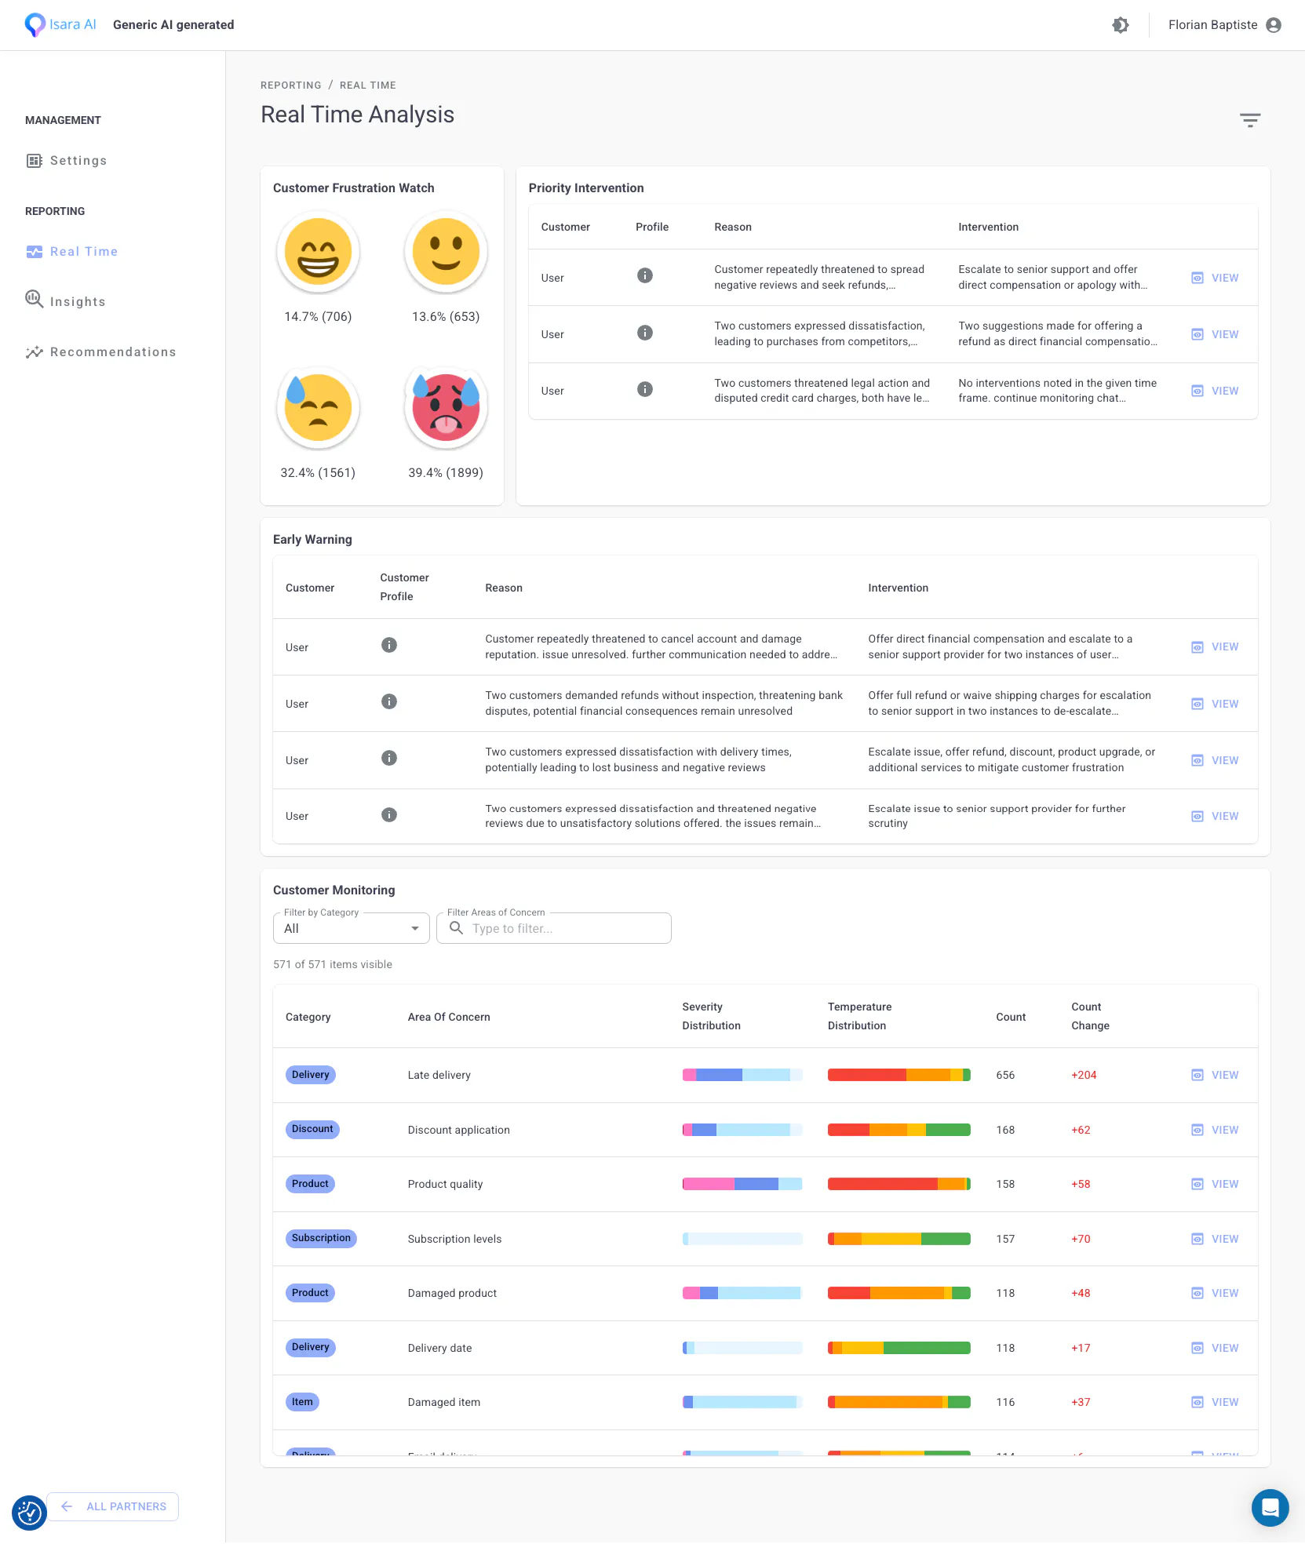This screenshot has height=1544, width=1305.
Task: Show profile info for the delivery times dissatisfaction row
Action: (x=388, y=758)
